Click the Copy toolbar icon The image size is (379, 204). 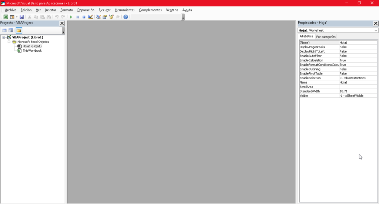pyautogui.click(x=36, y=17)
